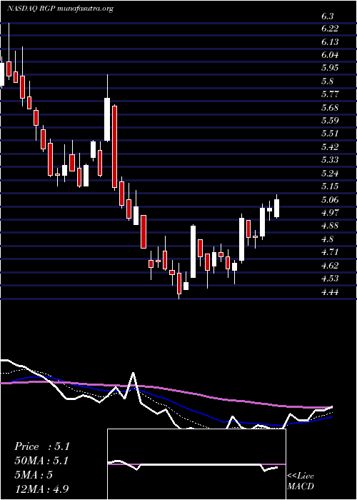Click the '<<Live MACD' label
Image resolution: width=357 pixels, height=500 pixels.
pos(301,481)
